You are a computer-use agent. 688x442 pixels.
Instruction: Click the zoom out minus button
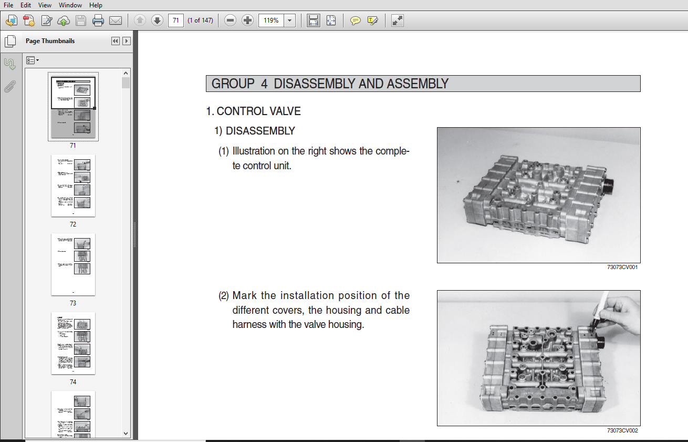click(x=230, y=20)
